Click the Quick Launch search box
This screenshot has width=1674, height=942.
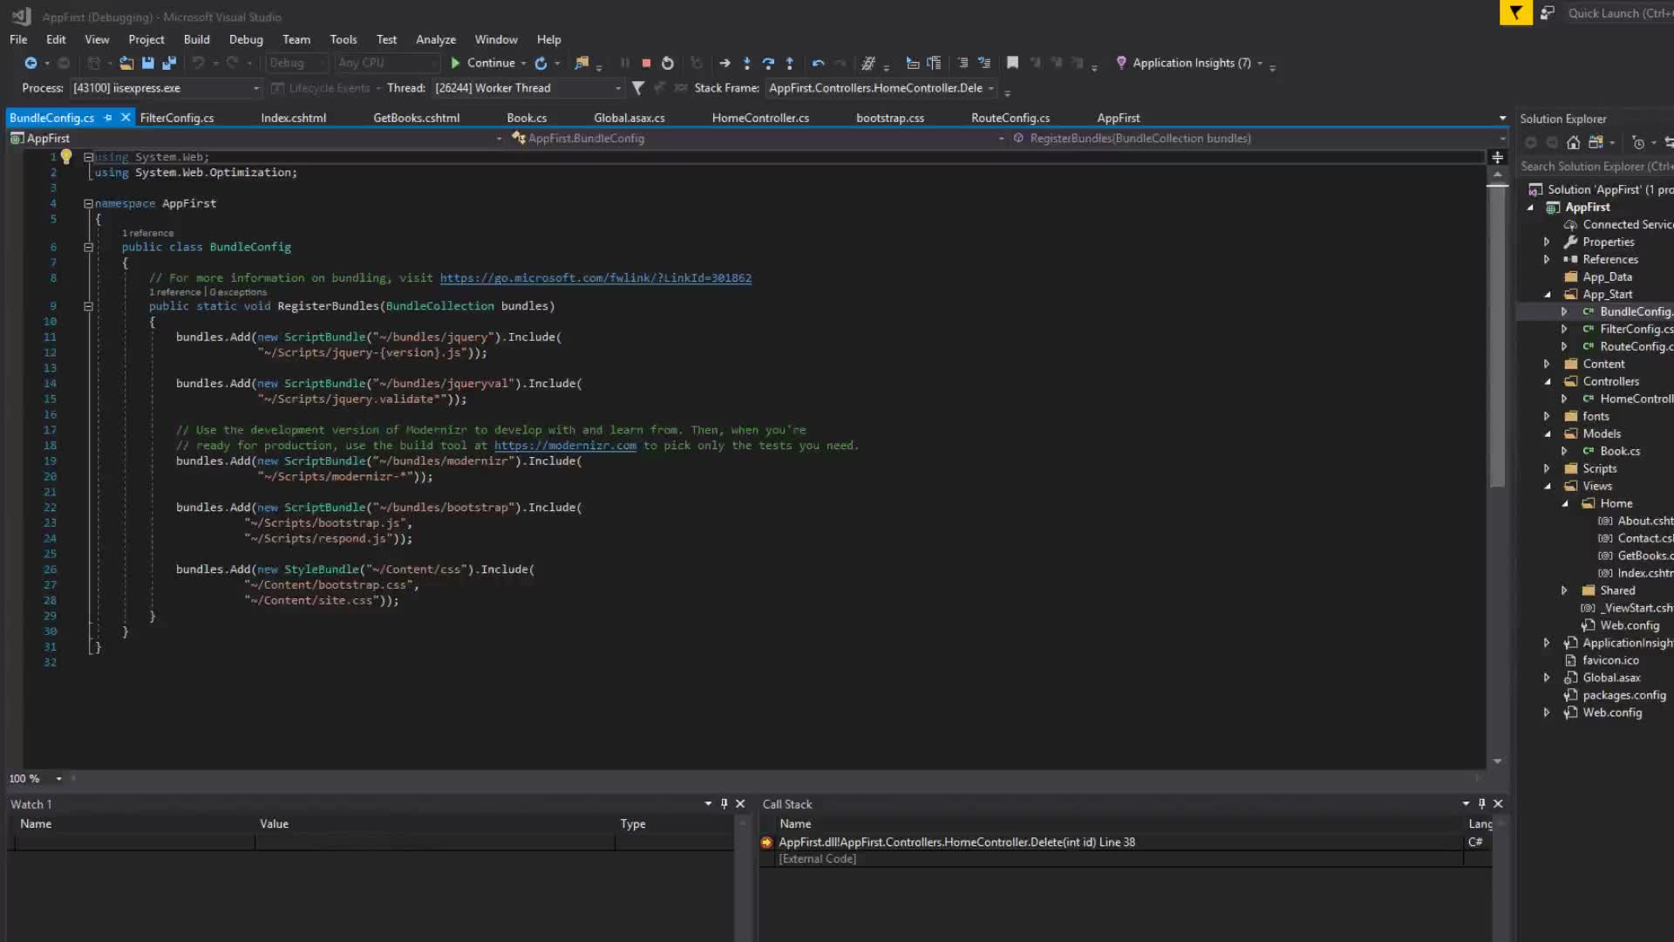[x=1619, y=13]
